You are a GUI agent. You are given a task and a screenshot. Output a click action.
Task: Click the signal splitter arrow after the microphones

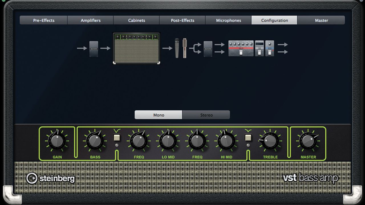click(x=195, y=48)
